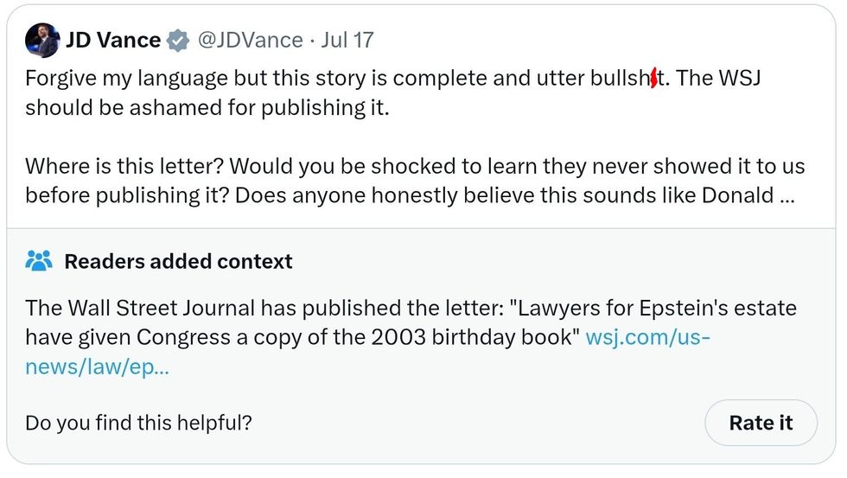The height and width of the screenshot is (478, 847).
Task: Click the @JDVance handle
Action: (x=251, y=41)
